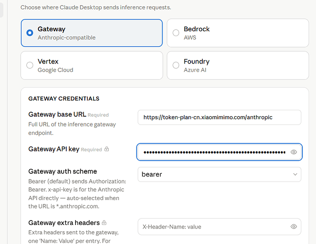This screenshot has width=316, height=244.
Task: Reveal the Gateway API key with eye icon
Action: coord(294,152)
